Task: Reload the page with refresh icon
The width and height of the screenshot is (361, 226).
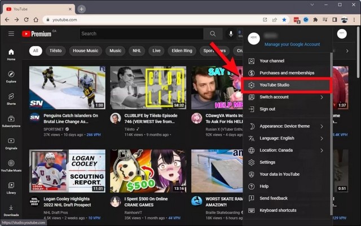Action: tap(27, 20)
